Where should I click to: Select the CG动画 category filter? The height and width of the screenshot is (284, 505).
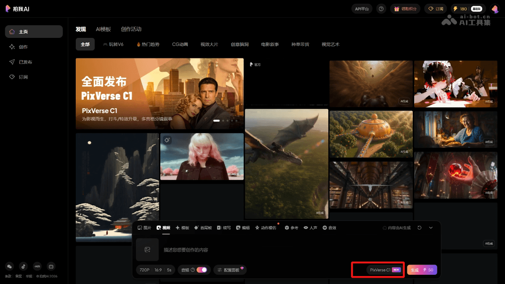click(180, 44)
